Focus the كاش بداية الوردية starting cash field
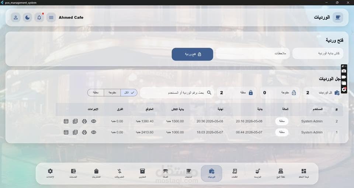The width and height of the screenshot is (354, 188). point(317,53)
